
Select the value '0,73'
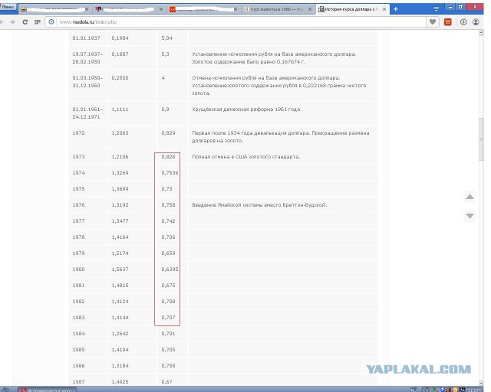click(167, 189)
